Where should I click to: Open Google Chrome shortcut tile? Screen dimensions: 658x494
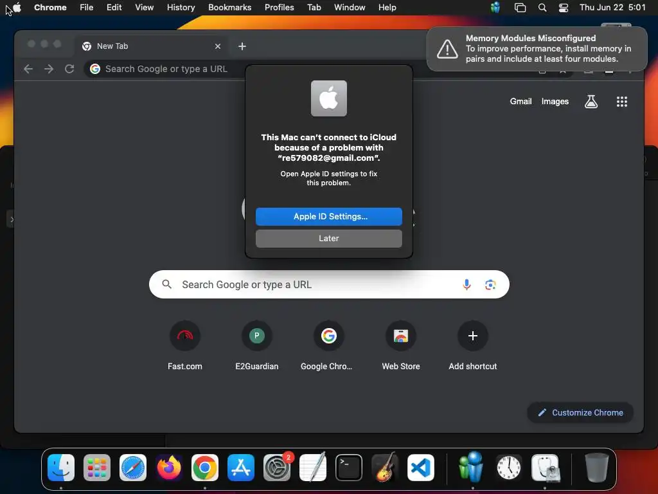328,345
